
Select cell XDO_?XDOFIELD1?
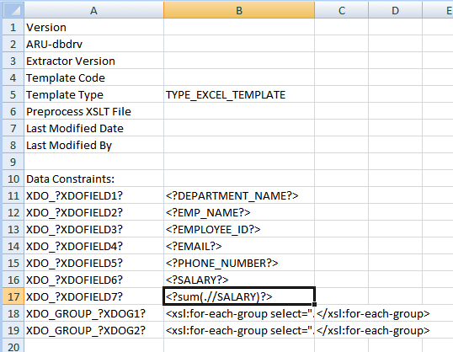pyautogui.click(x=94, y=195)
